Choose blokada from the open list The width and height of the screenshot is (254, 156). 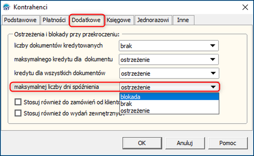point(169,97)
